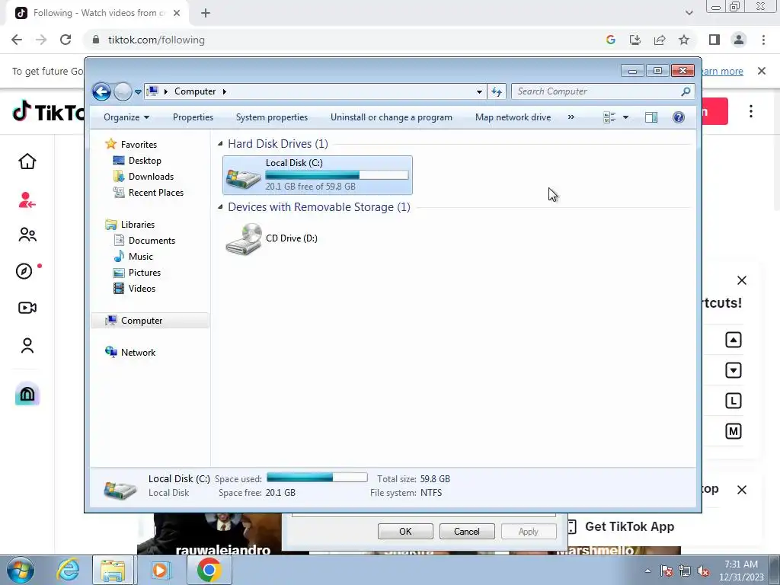
Task: Open TikTok Friends sidebar icon
Action: pyautogui.click(x=27, y=235)
